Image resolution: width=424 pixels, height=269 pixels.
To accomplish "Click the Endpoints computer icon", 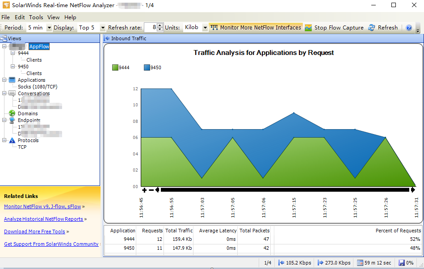I will (12, 120).
